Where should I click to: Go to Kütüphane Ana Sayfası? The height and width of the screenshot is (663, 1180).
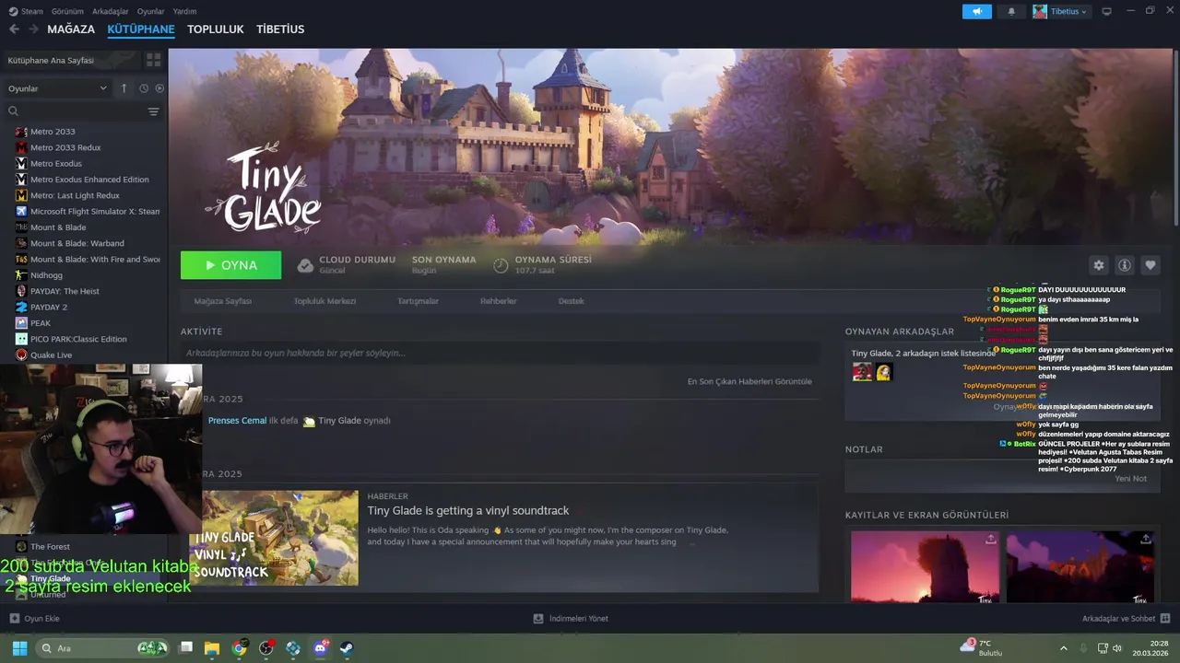(x=70, y=60)
